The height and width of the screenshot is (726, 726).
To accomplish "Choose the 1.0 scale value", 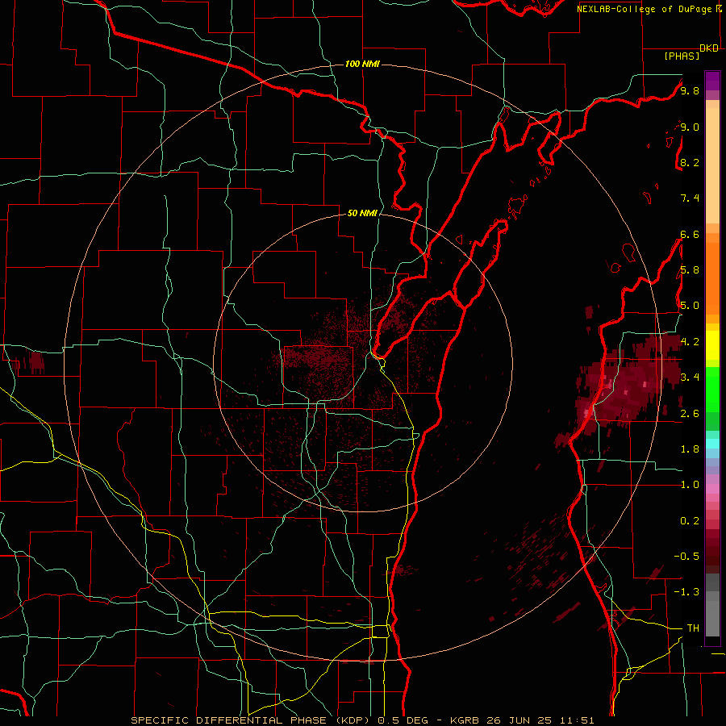I will [x=690, y=485].
